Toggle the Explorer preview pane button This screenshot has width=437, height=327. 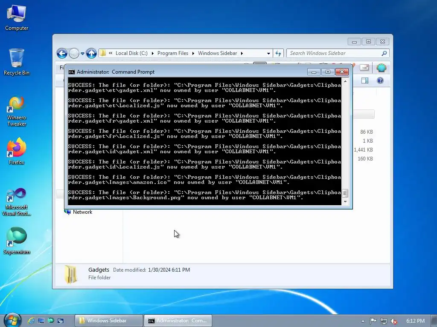coord(364,80)
